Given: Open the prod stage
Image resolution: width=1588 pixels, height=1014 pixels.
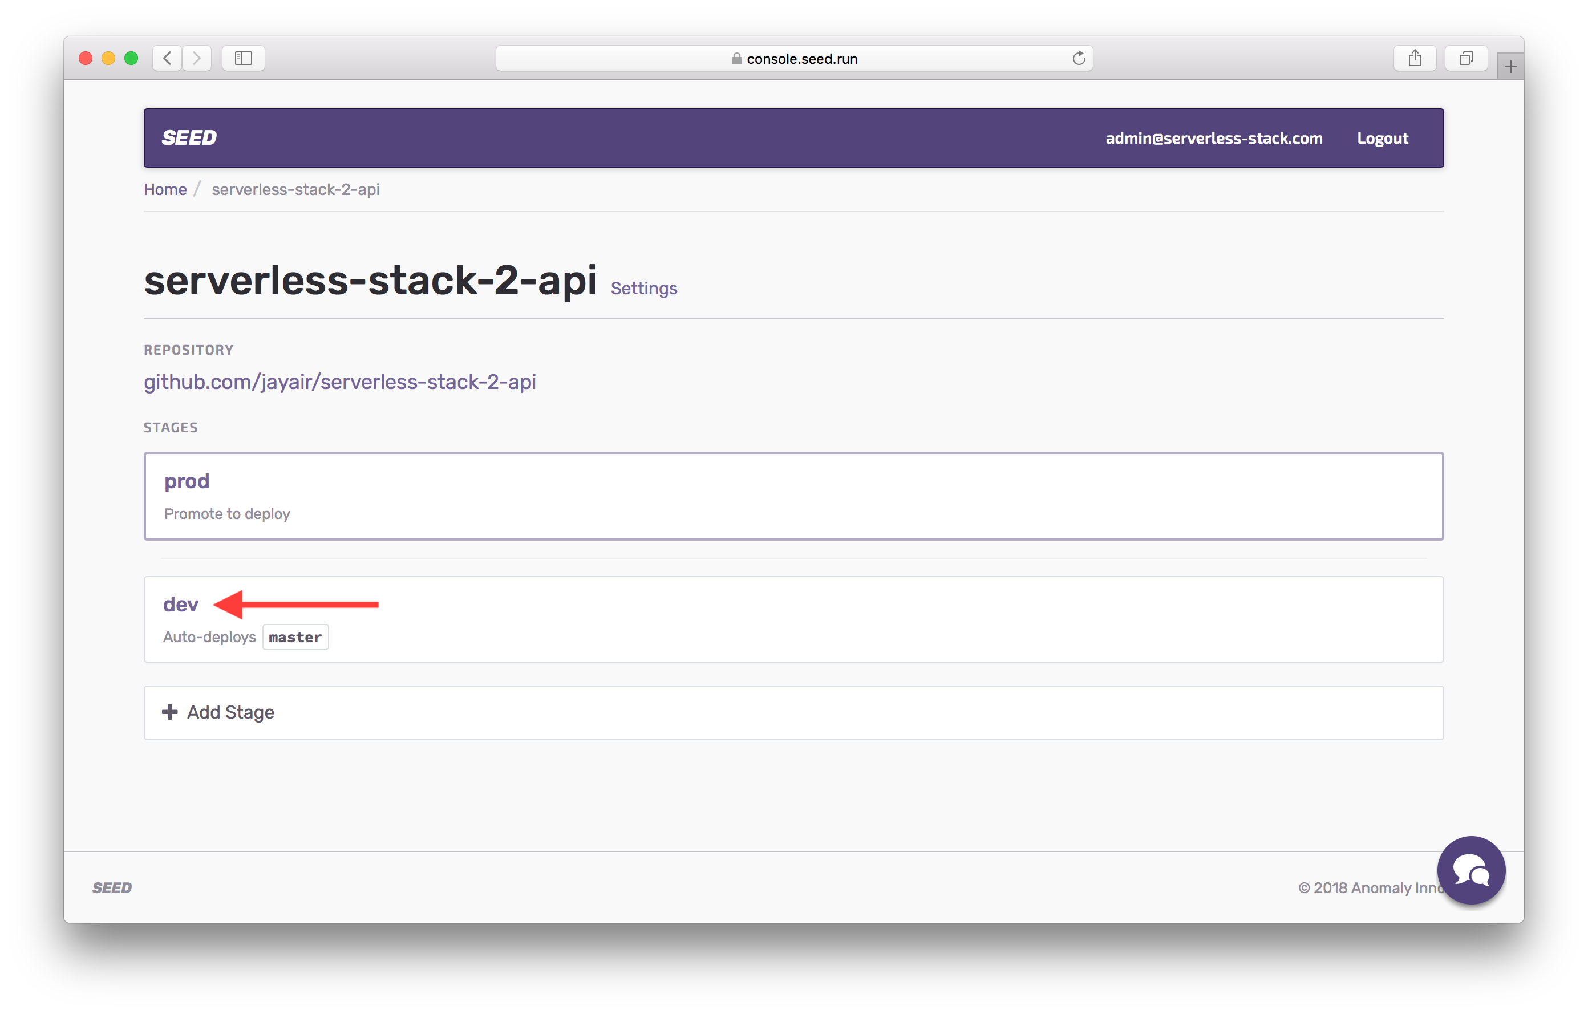Looking at the screenshot, I should [187, 481].
